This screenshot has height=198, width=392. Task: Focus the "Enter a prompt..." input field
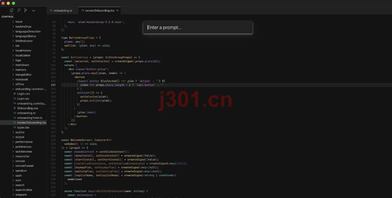(x=198, y=27)
